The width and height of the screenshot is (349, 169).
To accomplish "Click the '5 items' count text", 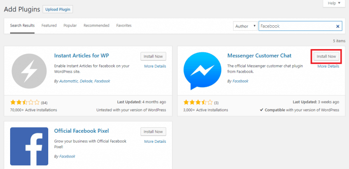I will (339, 41).
